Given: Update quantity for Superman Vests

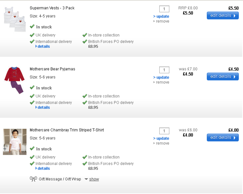Looking at the screenshot, I should [161, 16].
